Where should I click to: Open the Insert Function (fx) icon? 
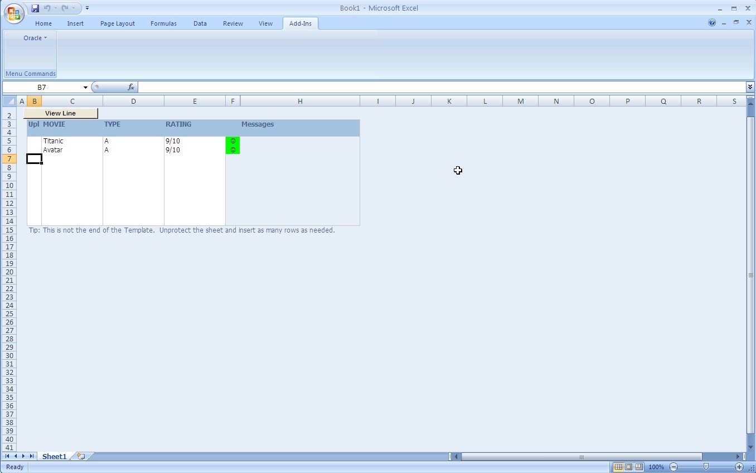pyautogui.click(x=130, y=87)
